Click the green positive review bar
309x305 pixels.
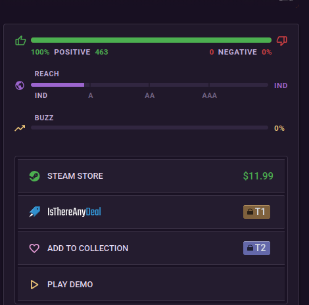pos(151,40)
